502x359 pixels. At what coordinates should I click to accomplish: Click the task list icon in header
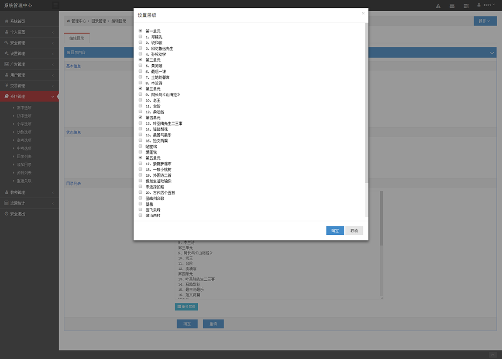[x=466, y=6]
